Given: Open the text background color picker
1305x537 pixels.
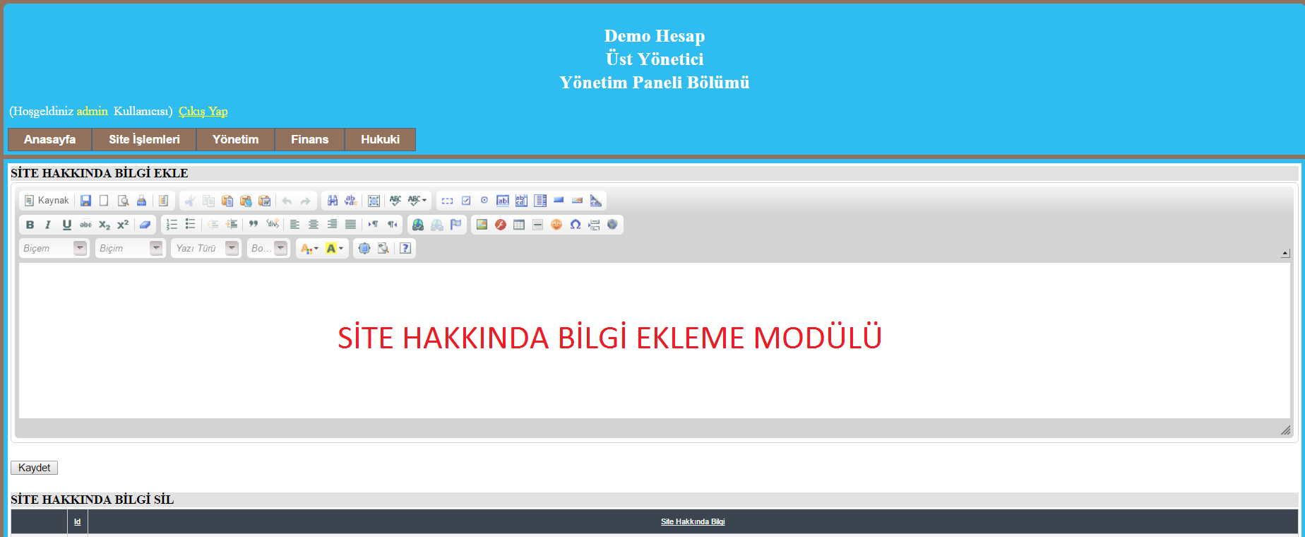Looking at the screenshot, I should (335, 248).
